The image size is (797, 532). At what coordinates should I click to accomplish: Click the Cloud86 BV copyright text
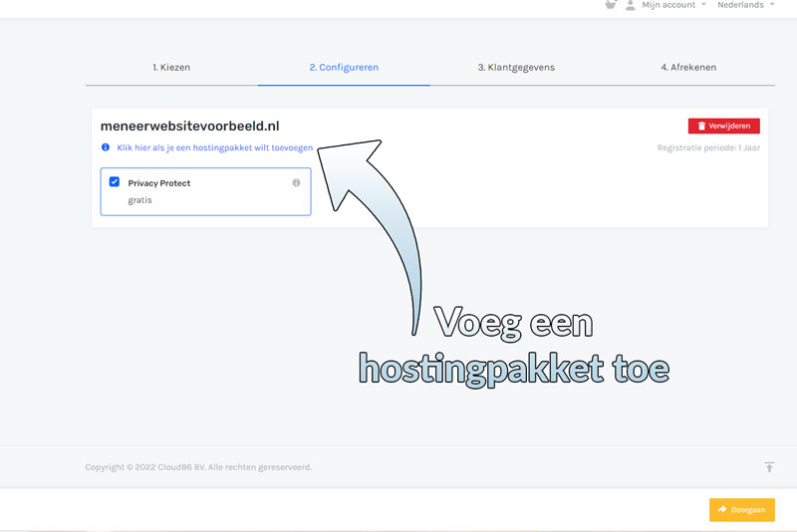pyautogui.click(x=198, y=467)
